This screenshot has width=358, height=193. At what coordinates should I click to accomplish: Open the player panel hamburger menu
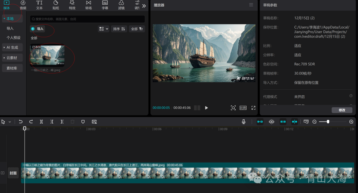click(251, 5)
